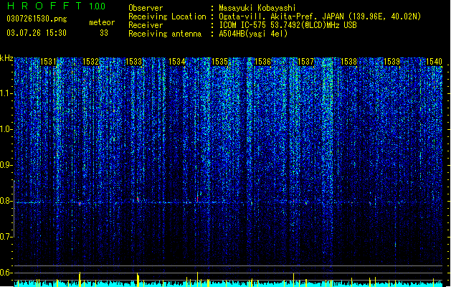Click the 1534 time label
Screen dimensions: 451x287
click(x=176, y=62)
